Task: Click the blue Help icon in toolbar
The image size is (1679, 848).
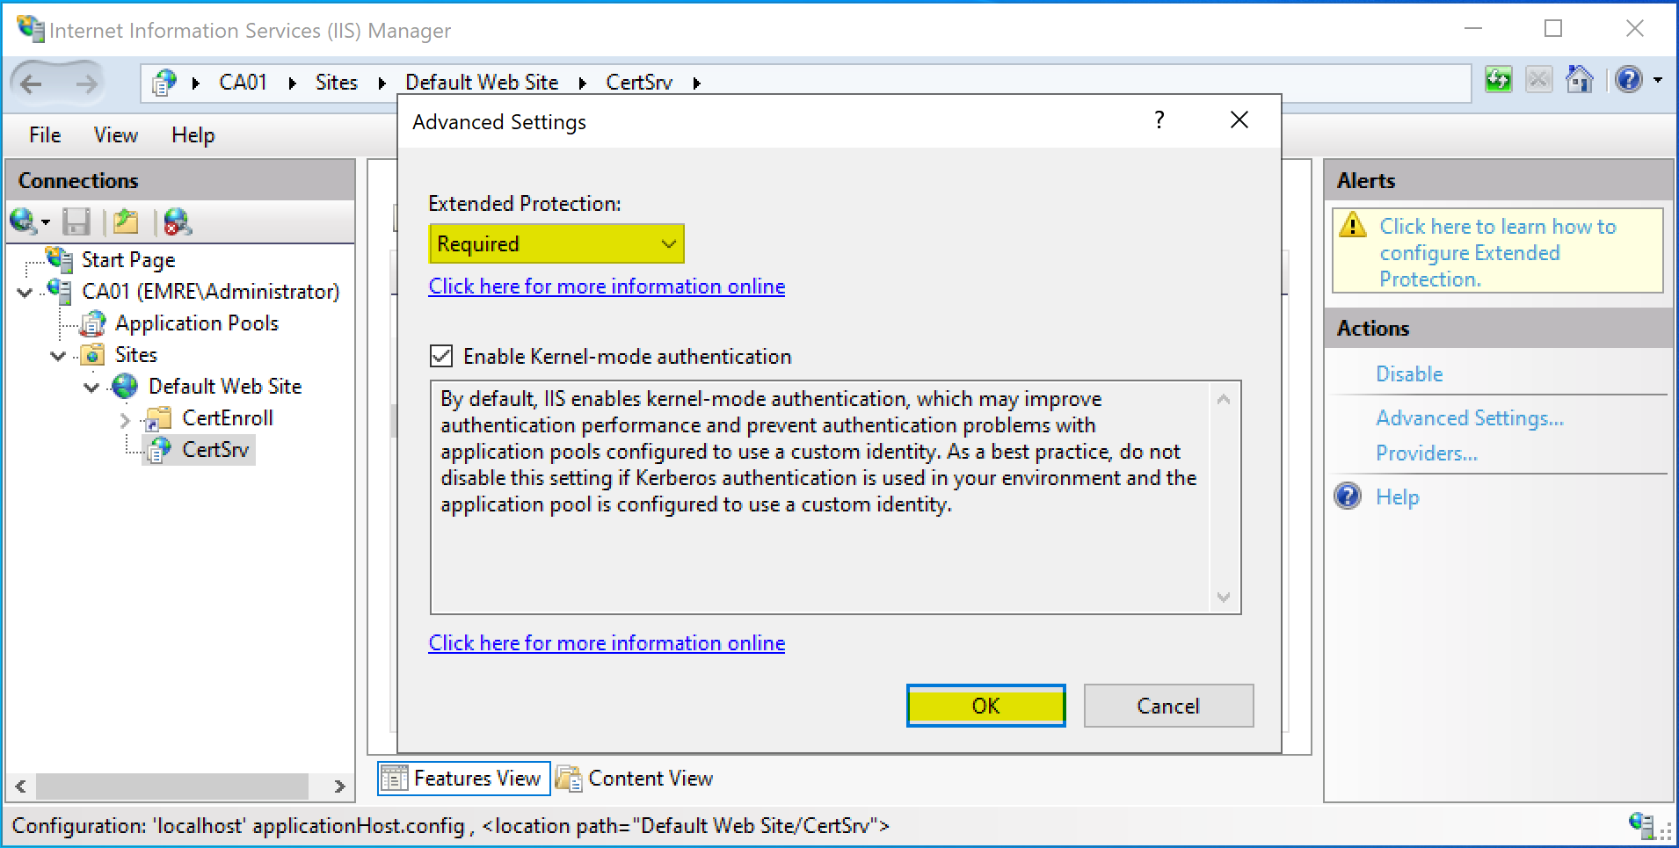Action: click(1629, 80)
